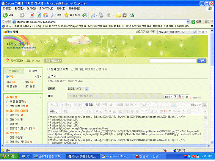Refresh the page with the green arrows icon
This screenshot has width=215, height=161.
pos(39,15)
